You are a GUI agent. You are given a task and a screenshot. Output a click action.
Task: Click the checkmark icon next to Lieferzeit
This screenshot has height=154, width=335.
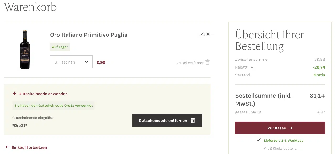259,140
